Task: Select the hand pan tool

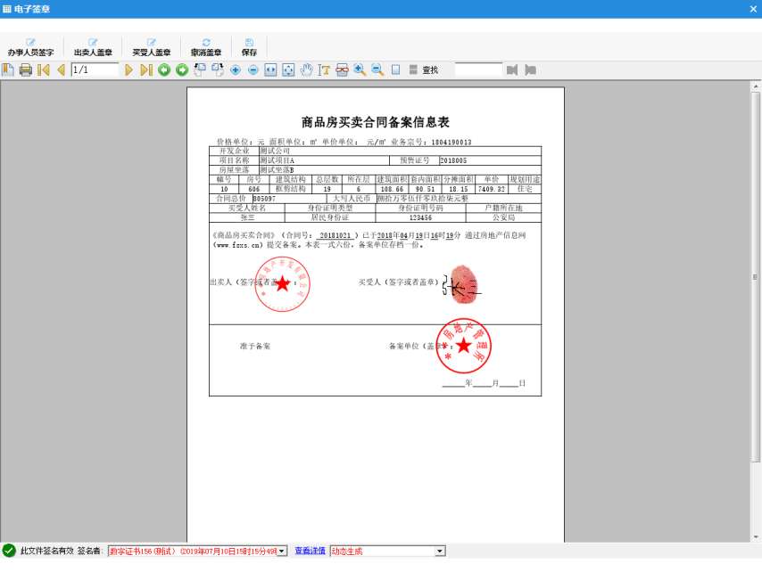Action: pos(307,69)
